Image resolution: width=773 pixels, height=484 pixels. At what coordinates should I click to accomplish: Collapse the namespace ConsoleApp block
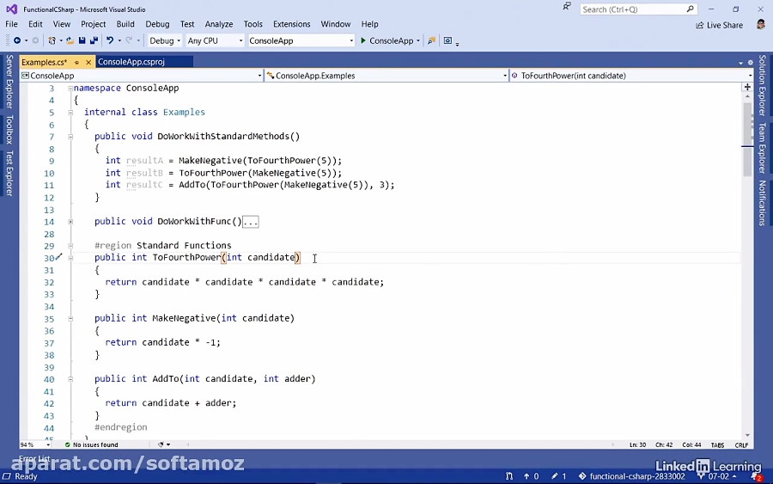tap(70, 89)
